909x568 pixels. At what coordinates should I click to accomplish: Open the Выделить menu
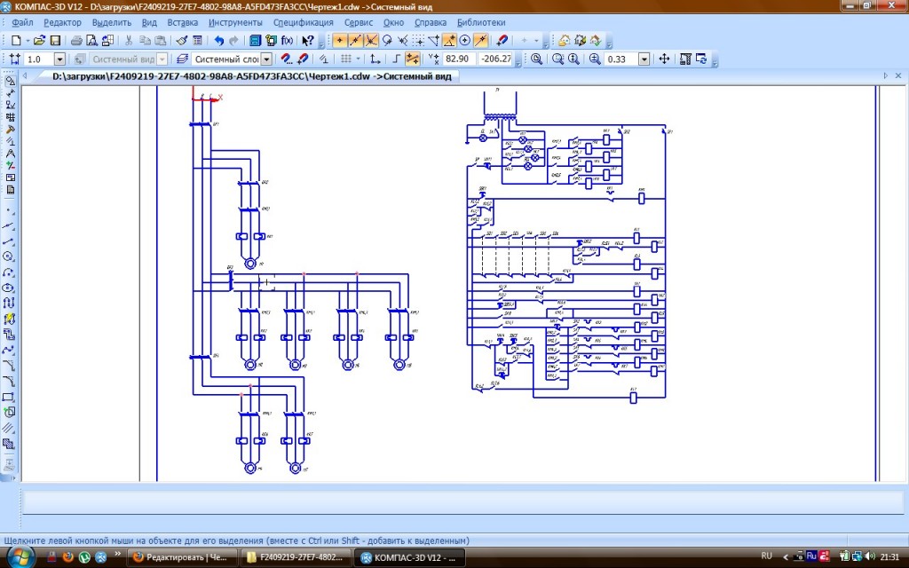112,22
